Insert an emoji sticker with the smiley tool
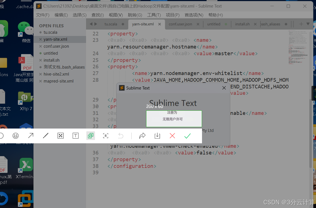This screenshot has height=208, width=316. point(16,136)
